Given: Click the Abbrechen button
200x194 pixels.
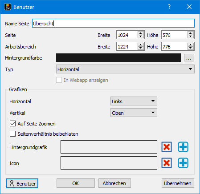Looking at the screenshot, I should click(x=114, y=183).
